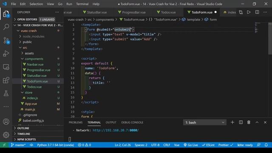Maximize the panel with up chevron
This screenshot has height=153, width=272.
[257, 122]
